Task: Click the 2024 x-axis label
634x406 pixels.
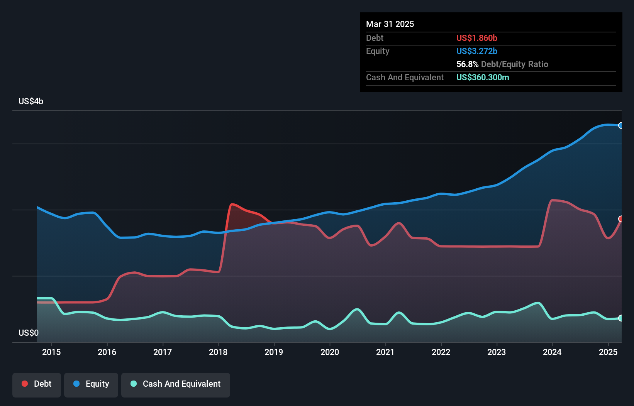Action: tap(552, 352)
